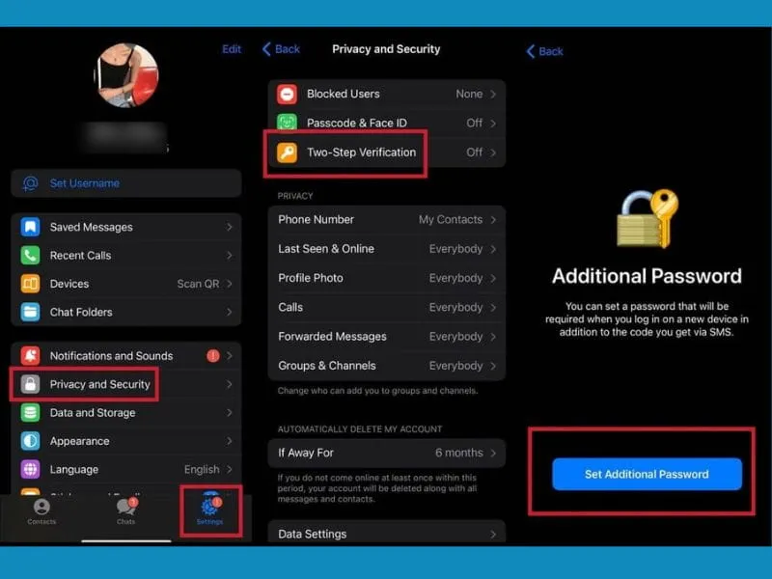The width and height of the screenshot is (772, 579).
Task: Switch to the Contacts tab
Action: (41, 512)
